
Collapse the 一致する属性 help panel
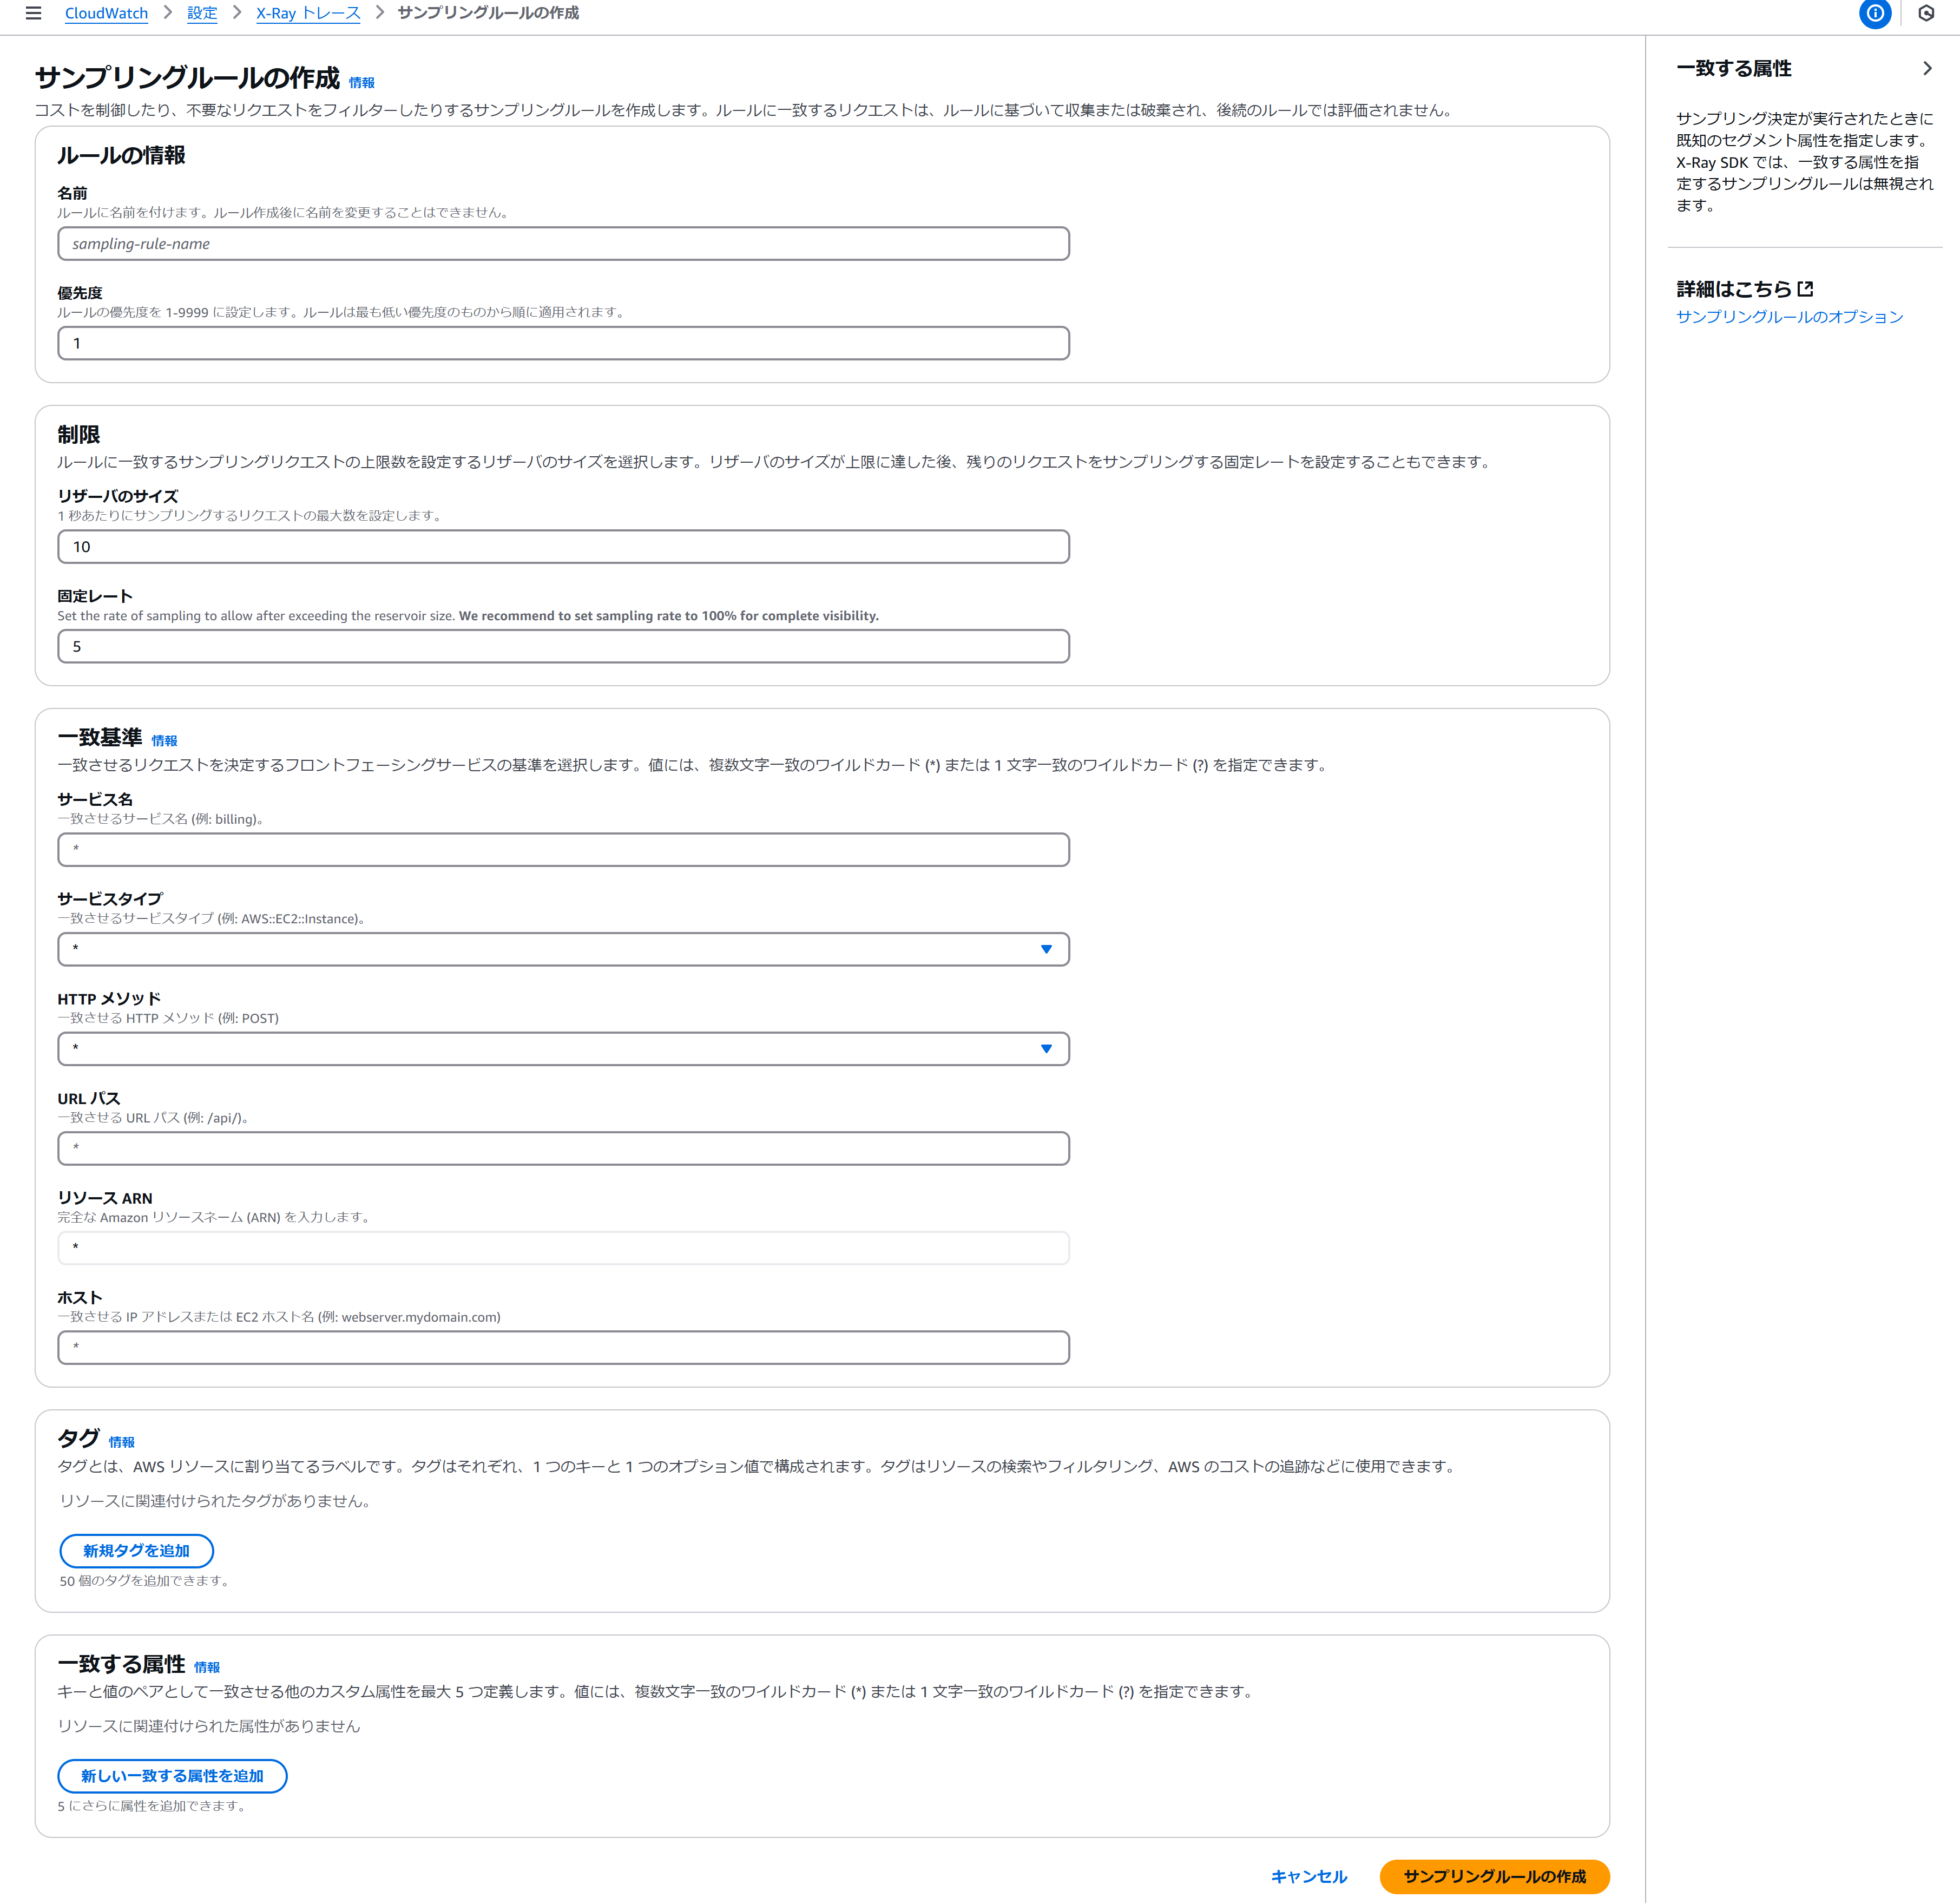pyautogui.click(x=1929, y=69)
